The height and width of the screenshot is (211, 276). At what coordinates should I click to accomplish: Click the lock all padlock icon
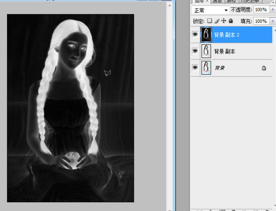230,21
